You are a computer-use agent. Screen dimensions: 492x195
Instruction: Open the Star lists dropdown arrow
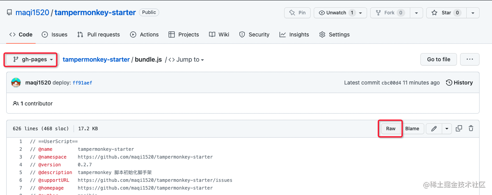pos(473,13)
